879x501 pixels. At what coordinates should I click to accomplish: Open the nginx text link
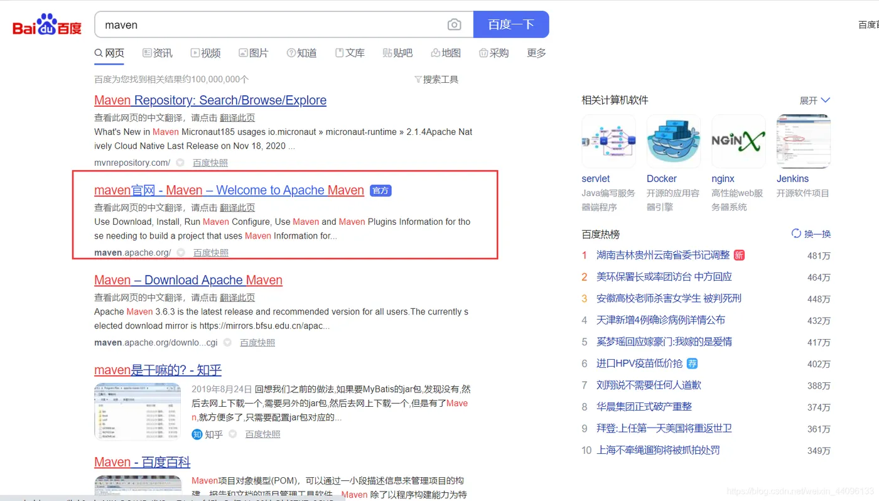point(723,178)
